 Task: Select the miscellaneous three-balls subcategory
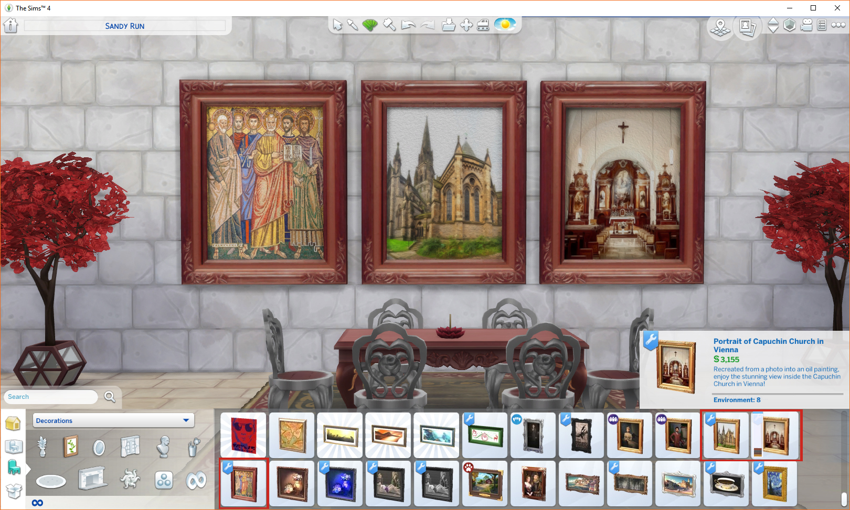[164, 480]
